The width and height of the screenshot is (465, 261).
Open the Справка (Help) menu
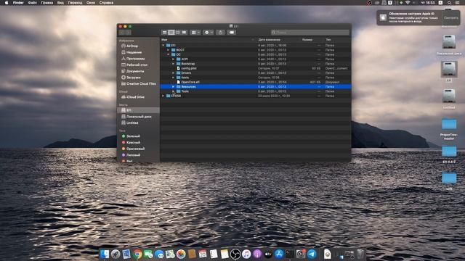click(106, 3)
